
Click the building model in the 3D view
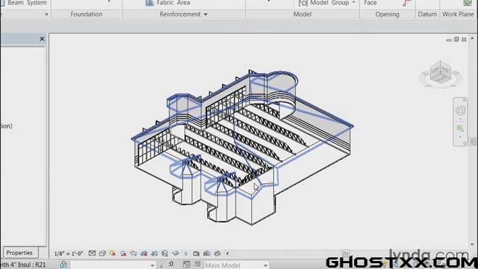(x=243, y=146)
